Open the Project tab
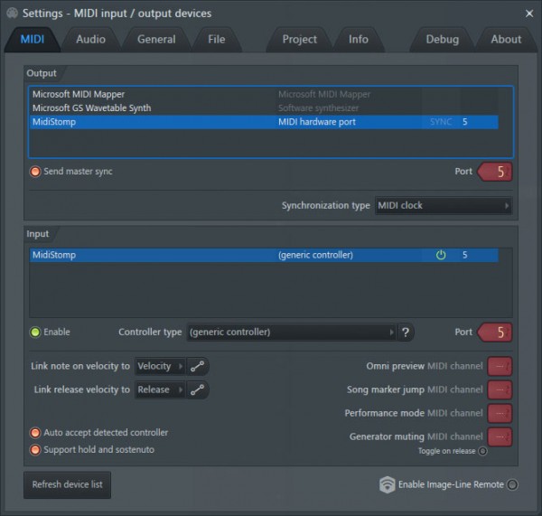Image resolution: width=542 pixels, height=516 pixels. (x=299, y=39)
